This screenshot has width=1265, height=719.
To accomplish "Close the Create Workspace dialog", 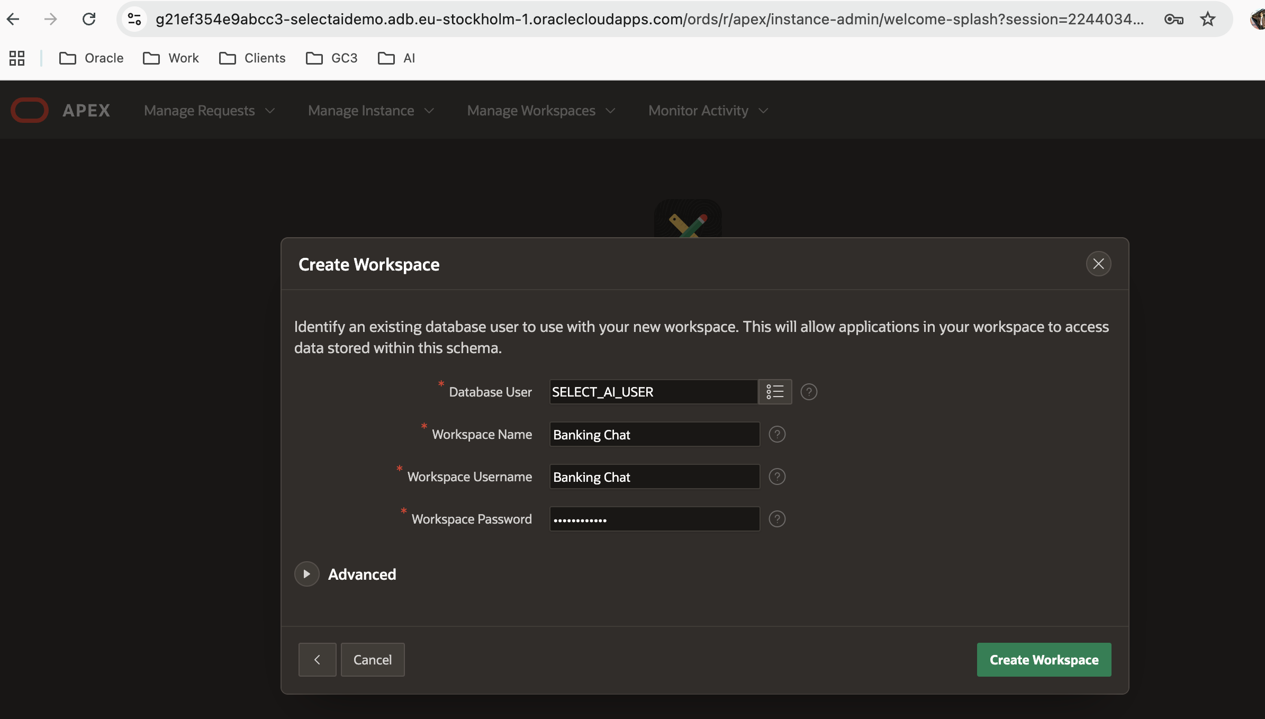I will [x=1098, y=264].
